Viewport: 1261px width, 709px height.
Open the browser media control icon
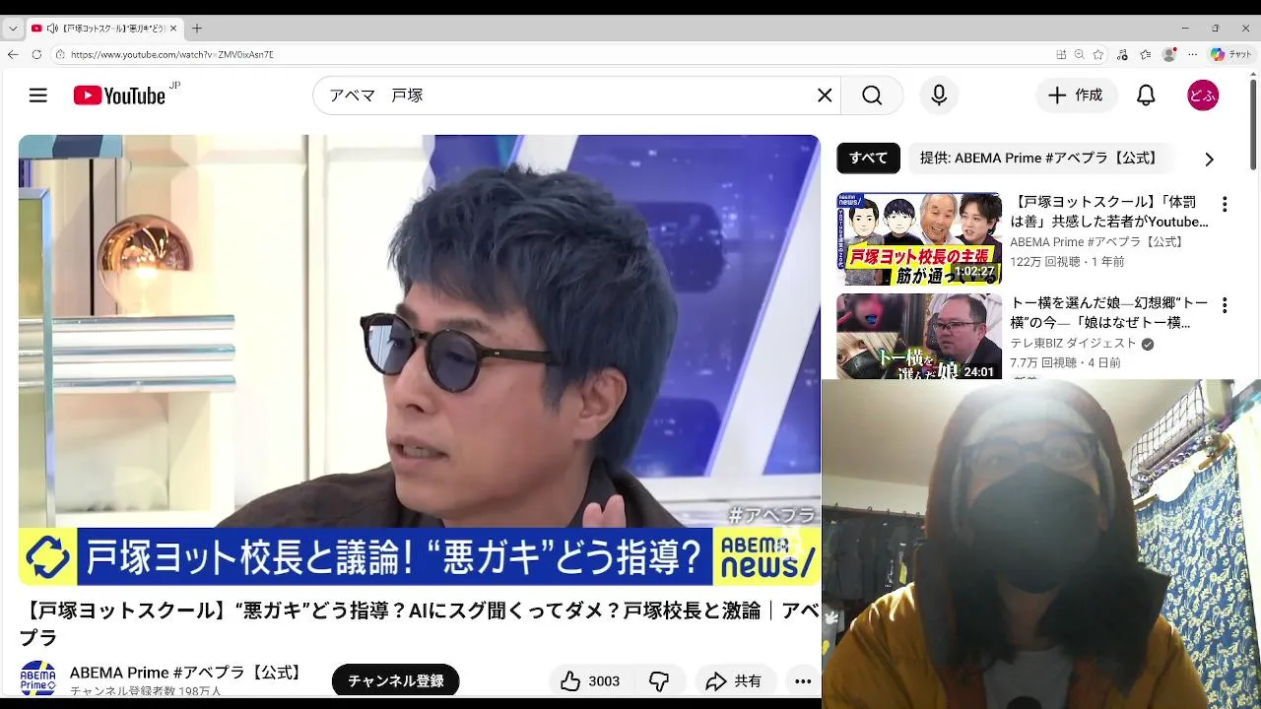1123,54
